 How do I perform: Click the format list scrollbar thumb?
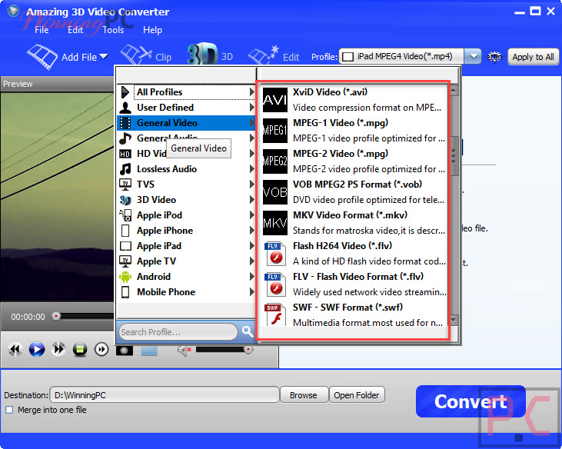pos(454,155)
